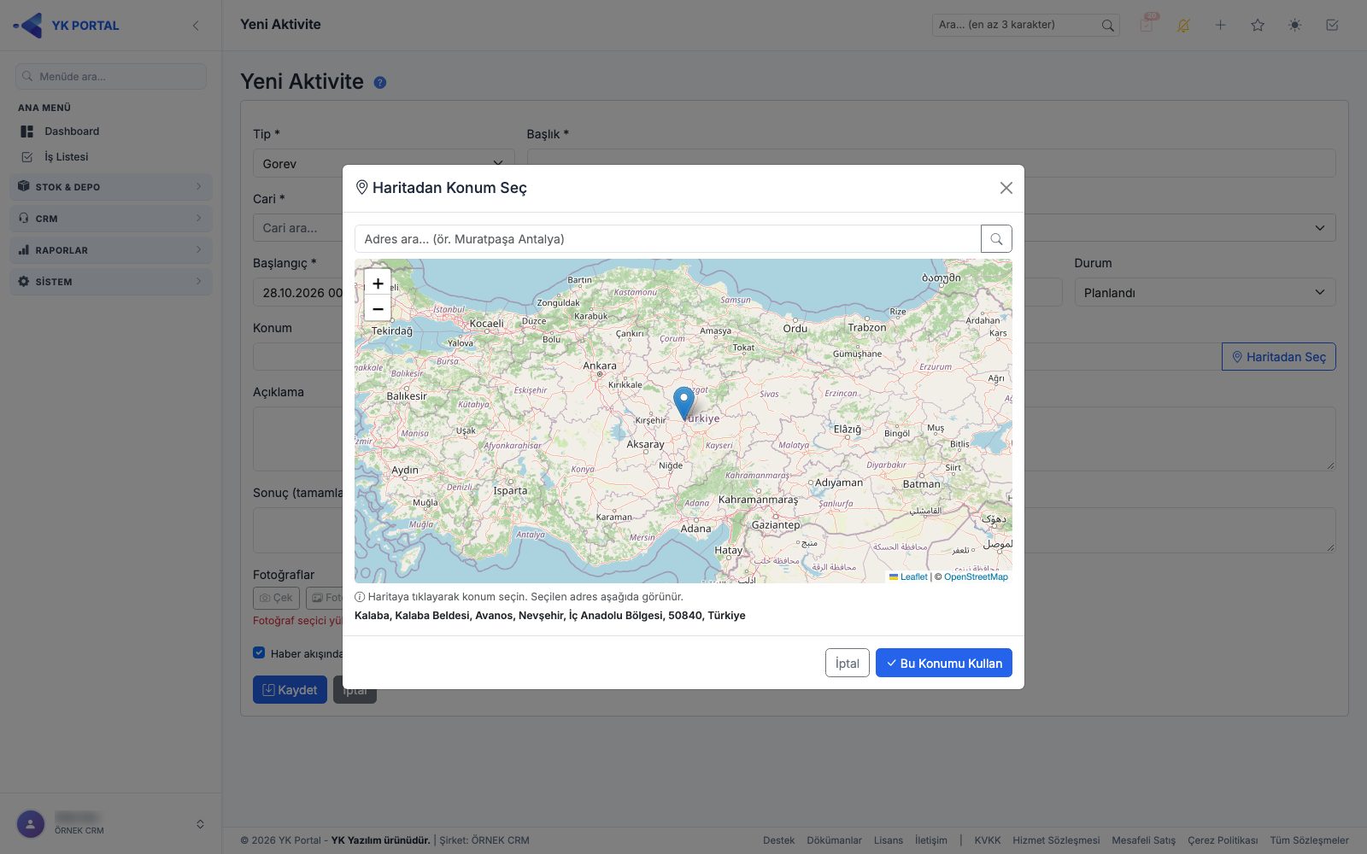This screenshot has width=1367, height=854.
Task: Focus the top Ara search box
Action: (x=1025, y=25)
